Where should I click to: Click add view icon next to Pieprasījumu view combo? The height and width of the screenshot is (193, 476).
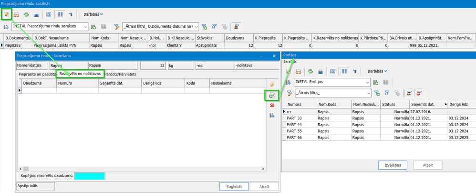tap(94, 27)
